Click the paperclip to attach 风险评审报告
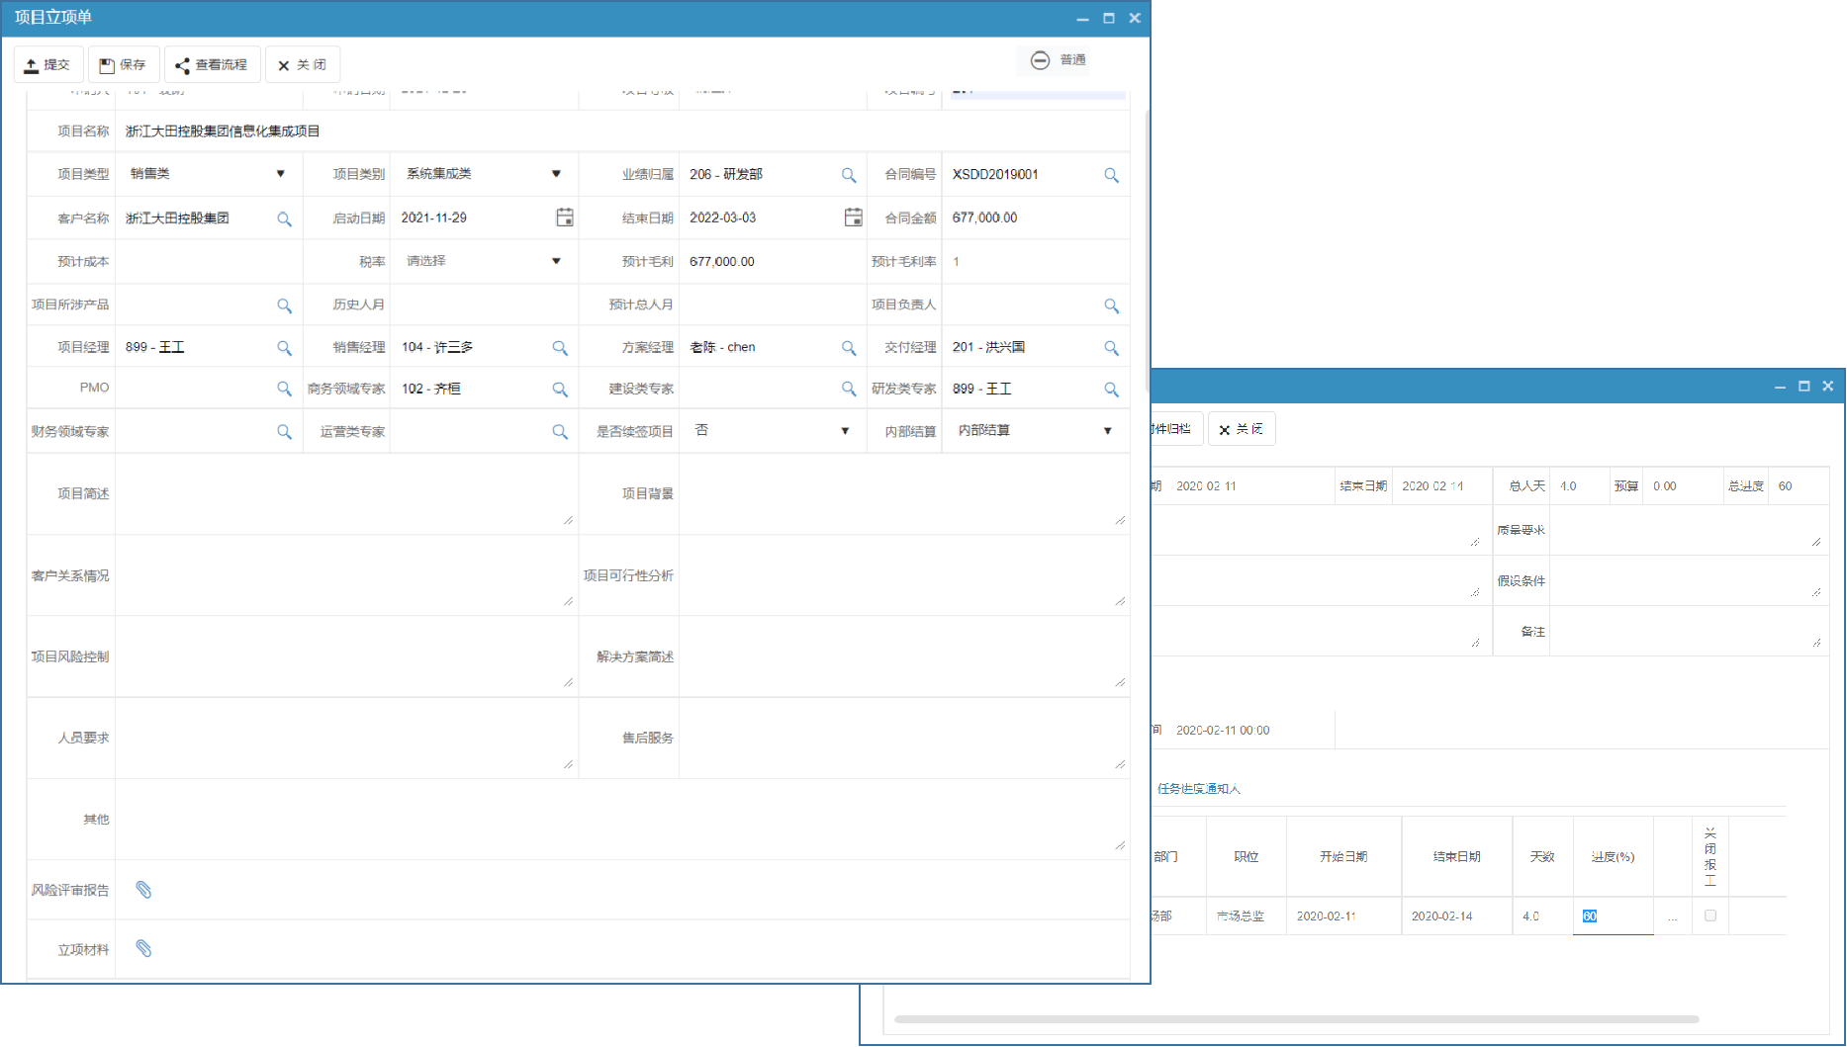 [143, 889]
